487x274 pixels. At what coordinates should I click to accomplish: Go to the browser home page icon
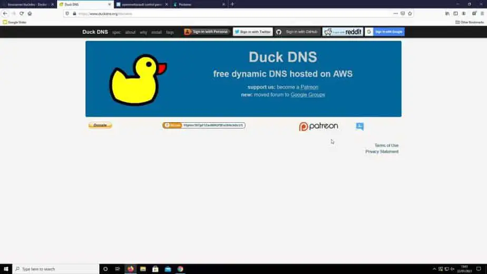click(x=30, y=13)
